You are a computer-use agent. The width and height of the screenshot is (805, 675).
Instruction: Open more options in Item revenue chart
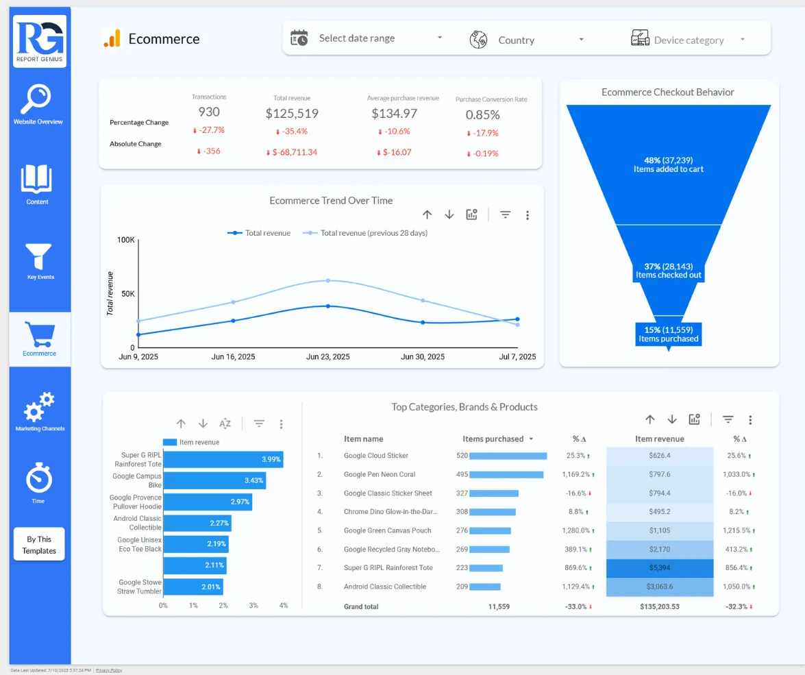click(x=281, y=424)
